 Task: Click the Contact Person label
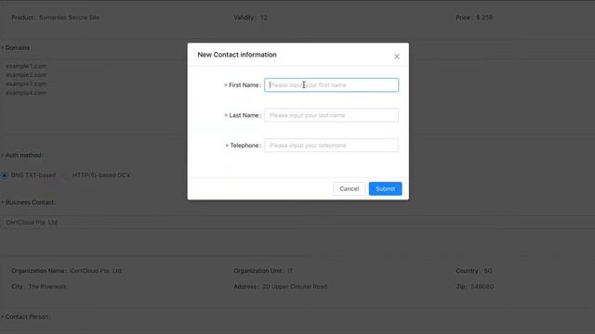coord(27,316)
